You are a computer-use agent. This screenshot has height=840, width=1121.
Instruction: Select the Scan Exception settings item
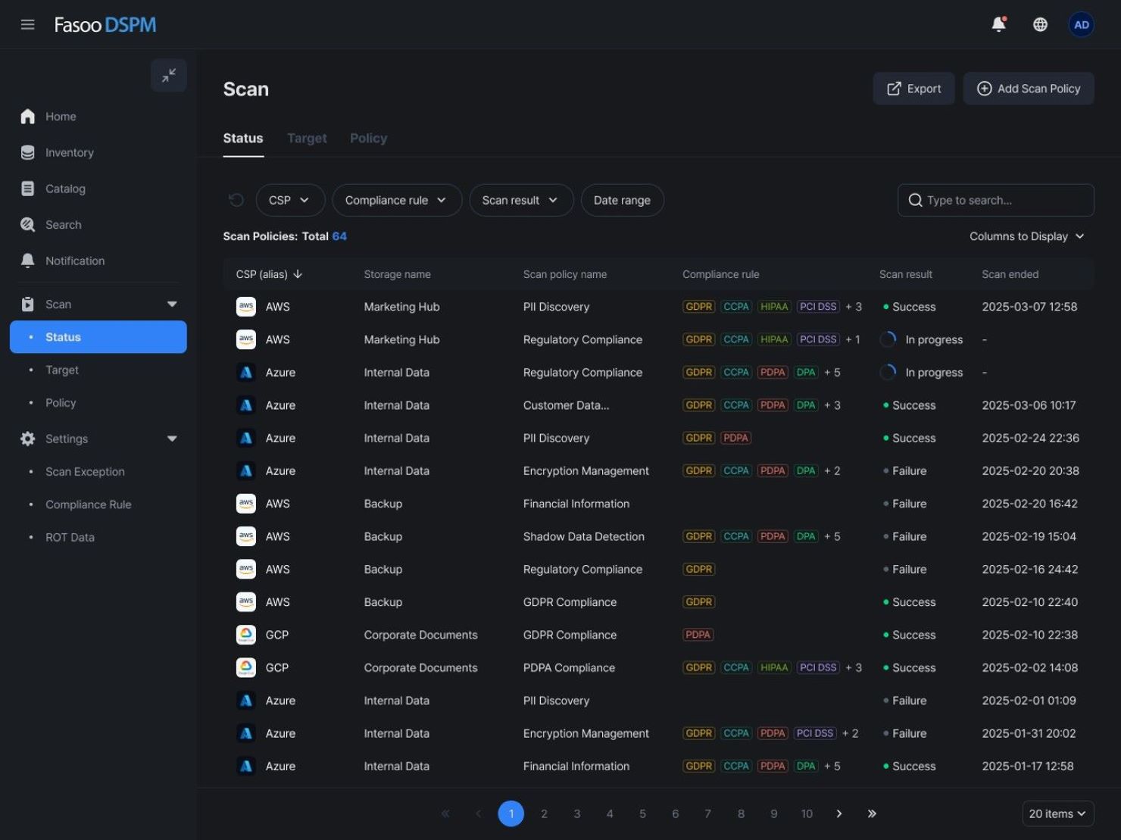click(x=85, y=471)
